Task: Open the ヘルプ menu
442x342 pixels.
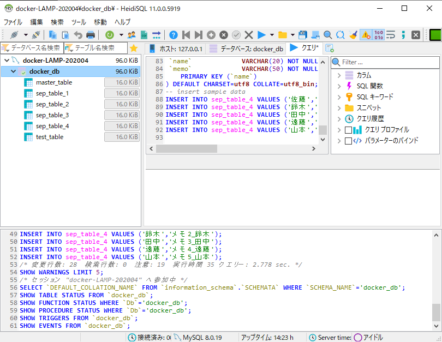Action: tap(123, 22)
